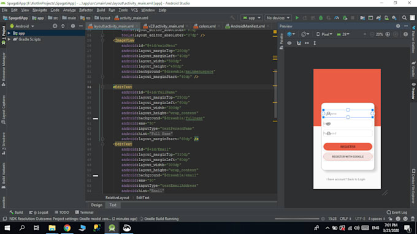Click Android Studio taskbar icon

(112, 228)
